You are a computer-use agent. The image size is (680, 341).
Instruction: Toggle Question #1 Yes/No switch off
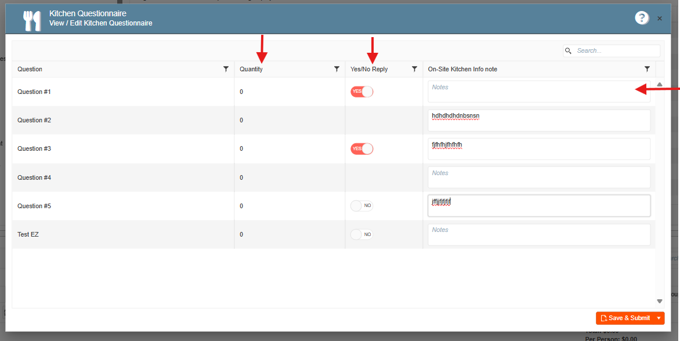pyautogui.click(x=361, y=92)
